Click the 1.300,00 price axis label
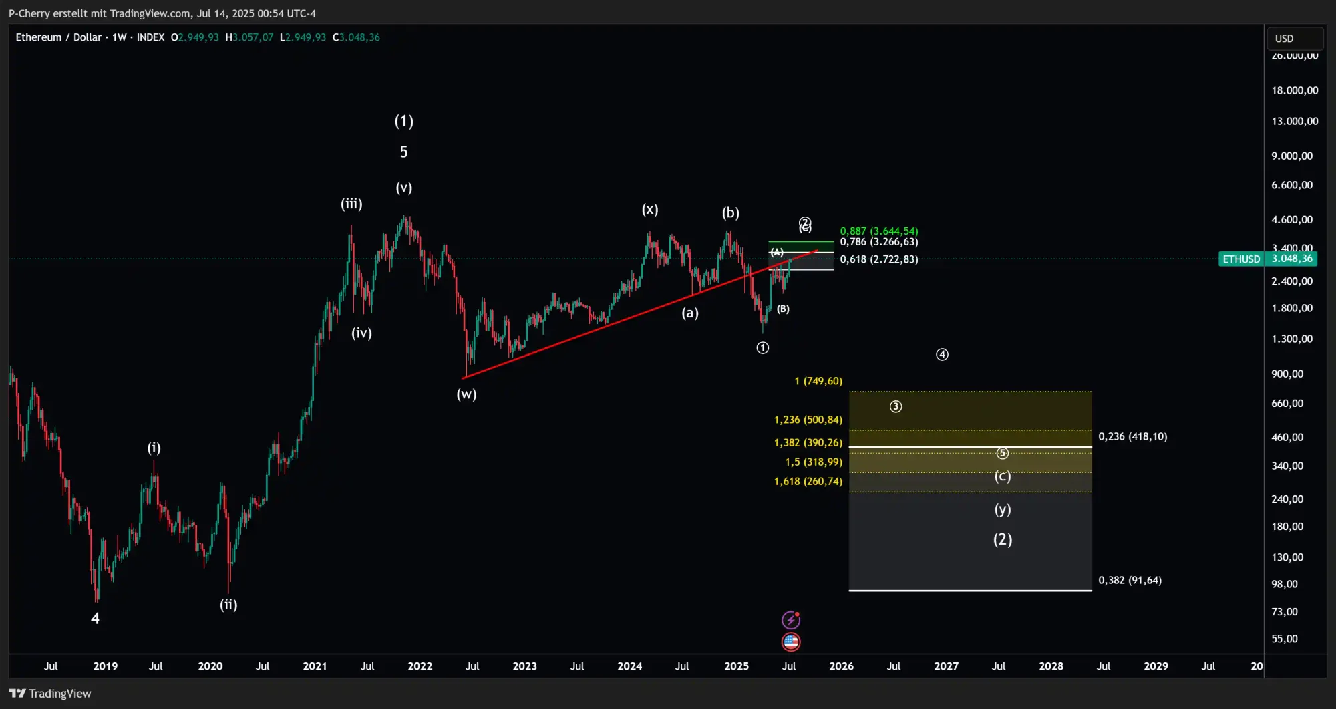1336x709 pixels. pos(1292,339)
